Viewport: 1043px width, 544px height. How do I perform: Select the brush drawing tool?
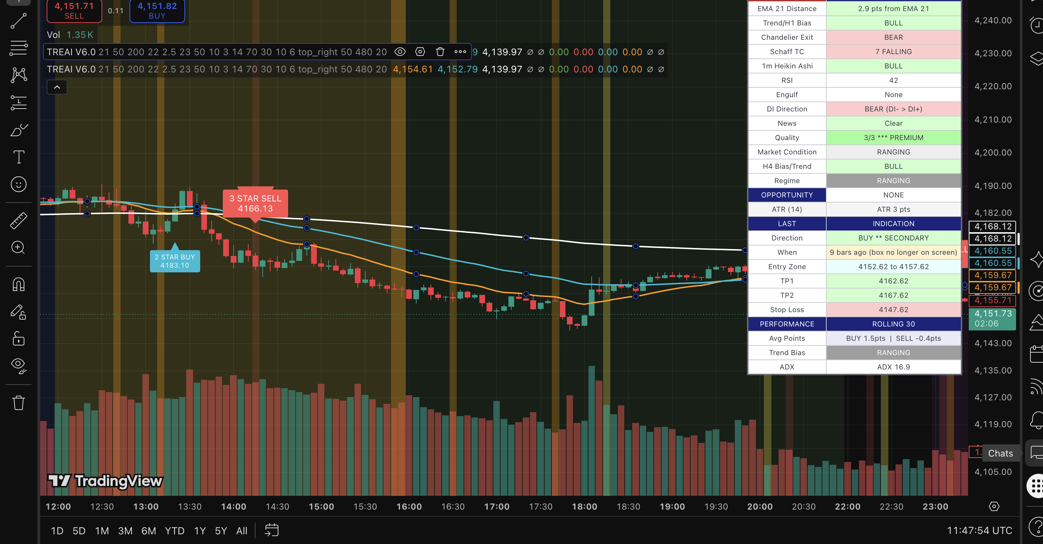[x=19, y=130]
